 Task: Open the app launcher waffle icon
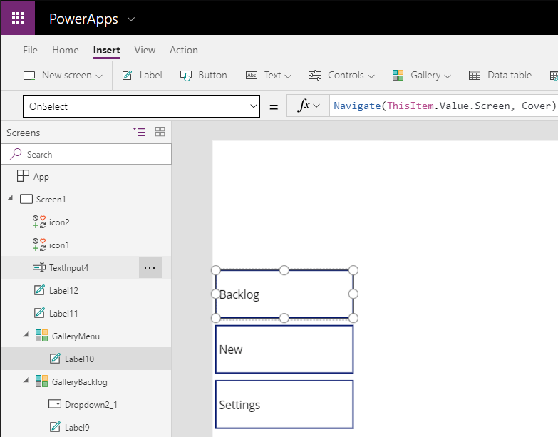[17, 17]
